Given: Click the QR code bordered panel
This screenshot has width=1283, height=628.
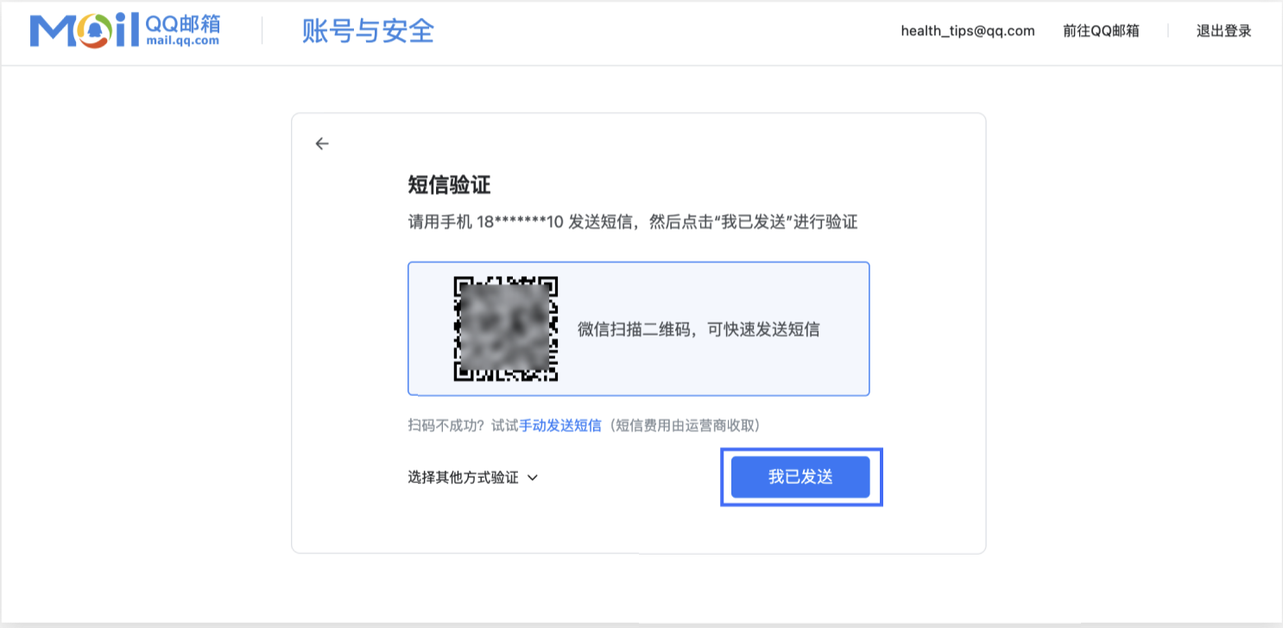Looking at the screenshot, I should point(638,329).
